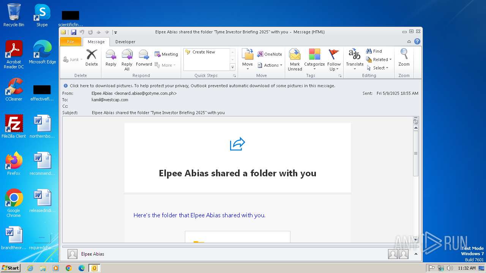Click the message scrollbar thumb
The image size is (486, 273).
416,153
